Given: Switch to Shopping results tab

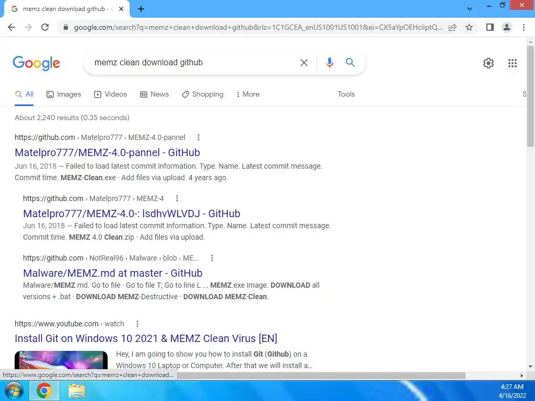Looking at the screenshot, I should pyautogui.click(x=203, y=95).
